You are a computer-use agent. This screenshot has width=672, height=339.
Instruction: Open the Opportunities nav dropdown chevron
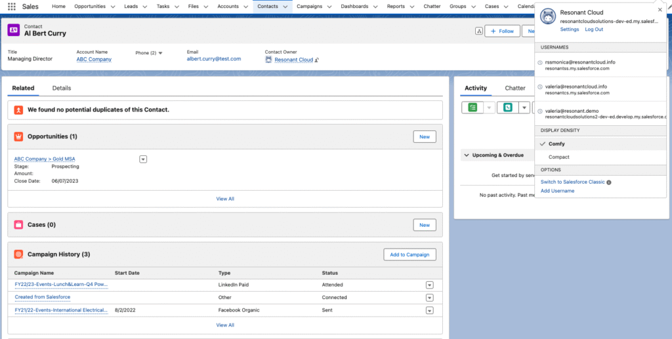114,7
